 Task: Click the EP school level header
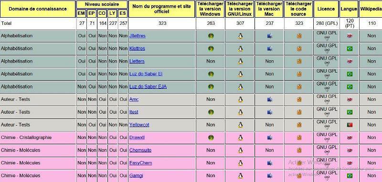click(x=92, y=13)
